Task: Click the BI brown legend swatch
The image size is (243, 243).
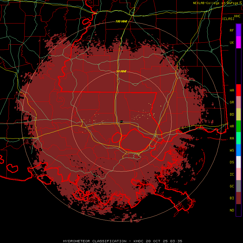Action: 238,198
